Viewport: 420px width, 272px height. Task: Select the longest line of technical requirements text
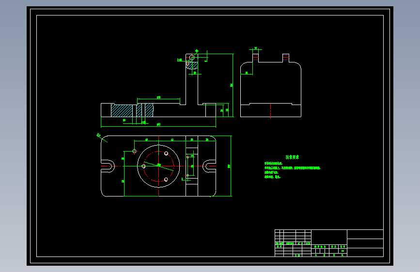(x=293, y=168)
